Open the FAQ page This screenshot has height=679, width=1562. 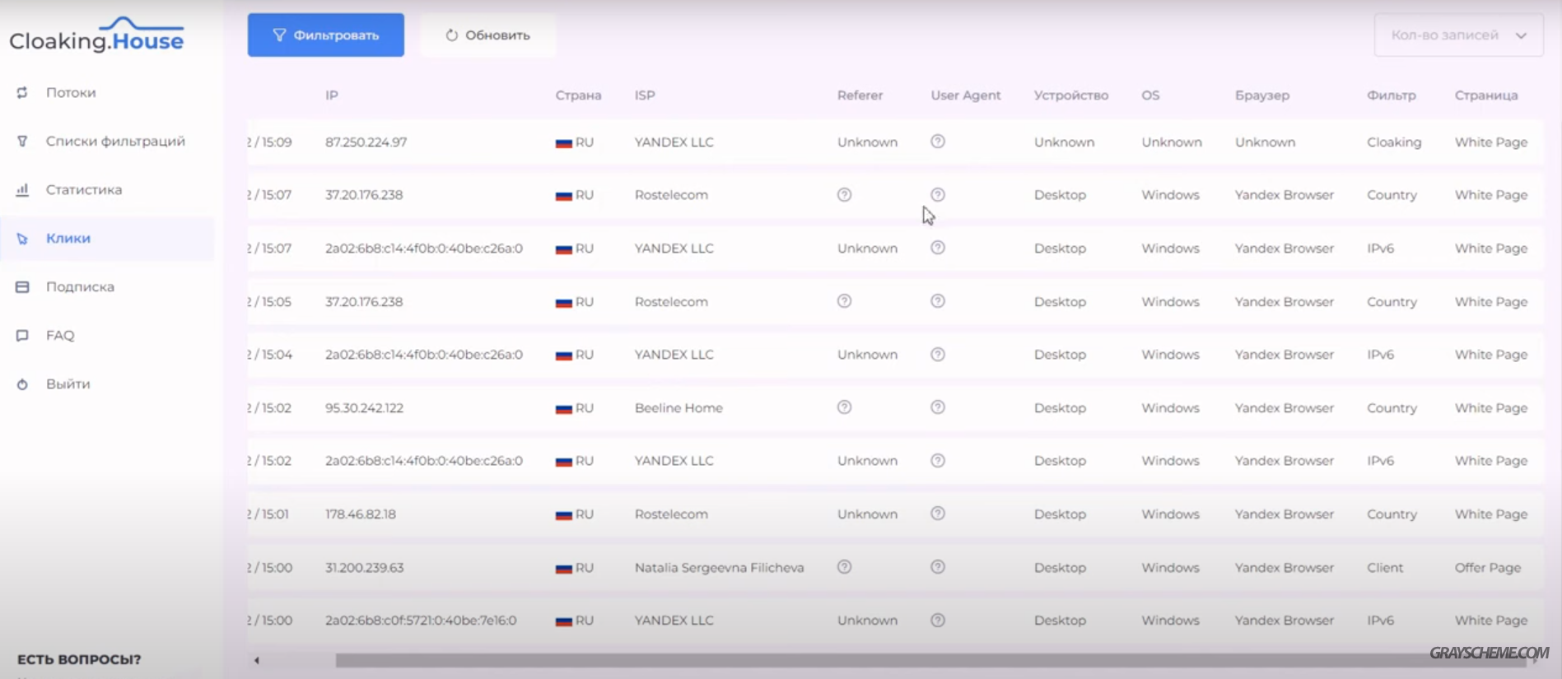[x=60, y=335]
